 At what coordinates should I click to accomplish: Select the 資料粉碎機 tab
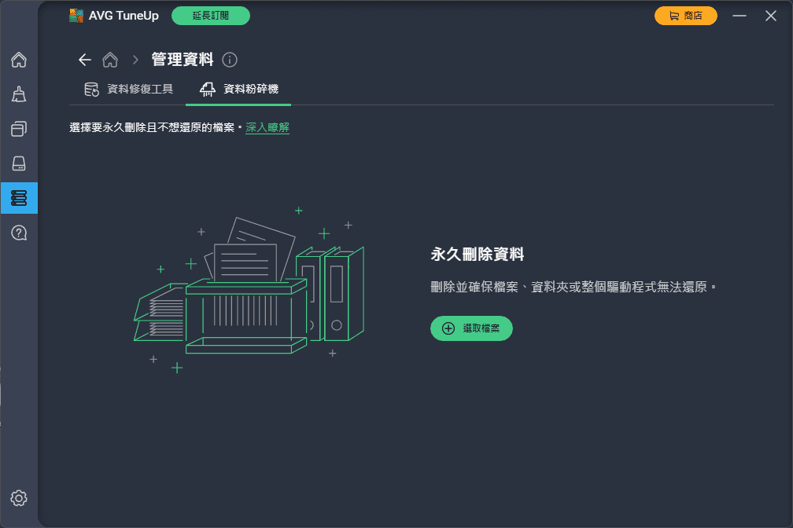(x=239, y=89)
